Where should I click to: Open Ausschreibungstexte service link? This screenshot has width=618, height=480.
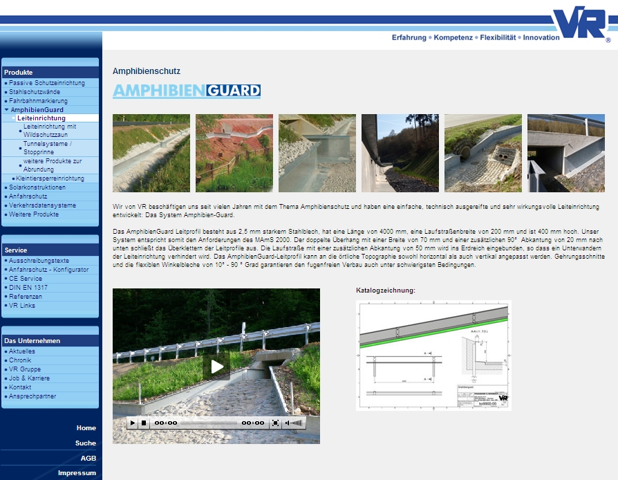pos(39,261)
